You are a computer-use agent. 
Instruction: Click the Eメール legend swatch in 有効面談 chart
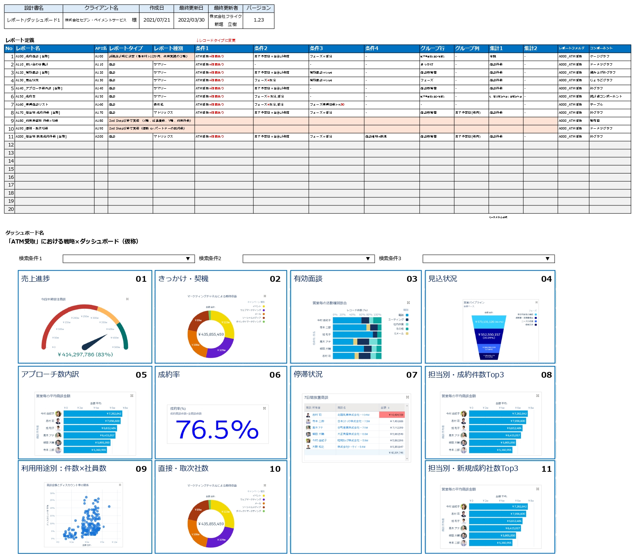[407, 334]
